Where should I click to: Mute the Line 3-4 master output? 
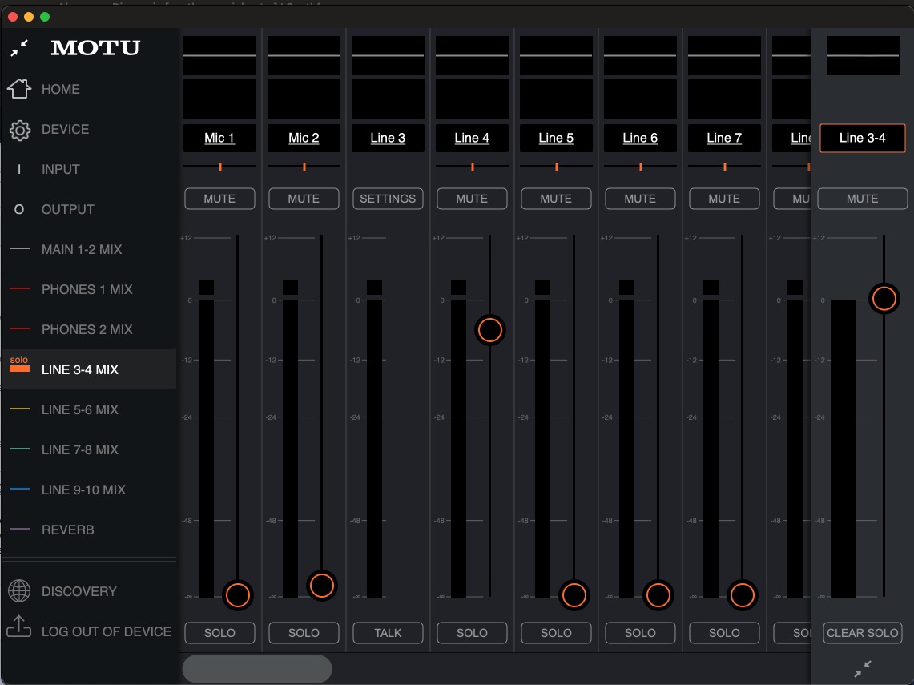click(x=862, y=199)
